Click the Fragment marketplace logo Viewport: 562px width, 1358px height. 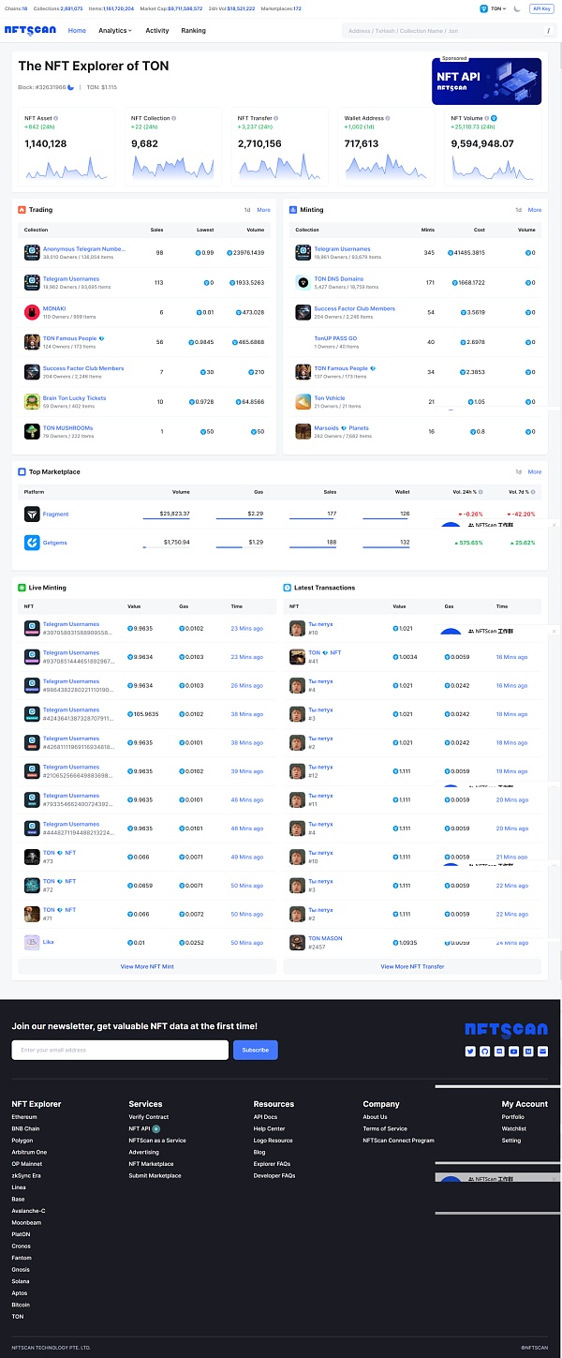point(32,514)
